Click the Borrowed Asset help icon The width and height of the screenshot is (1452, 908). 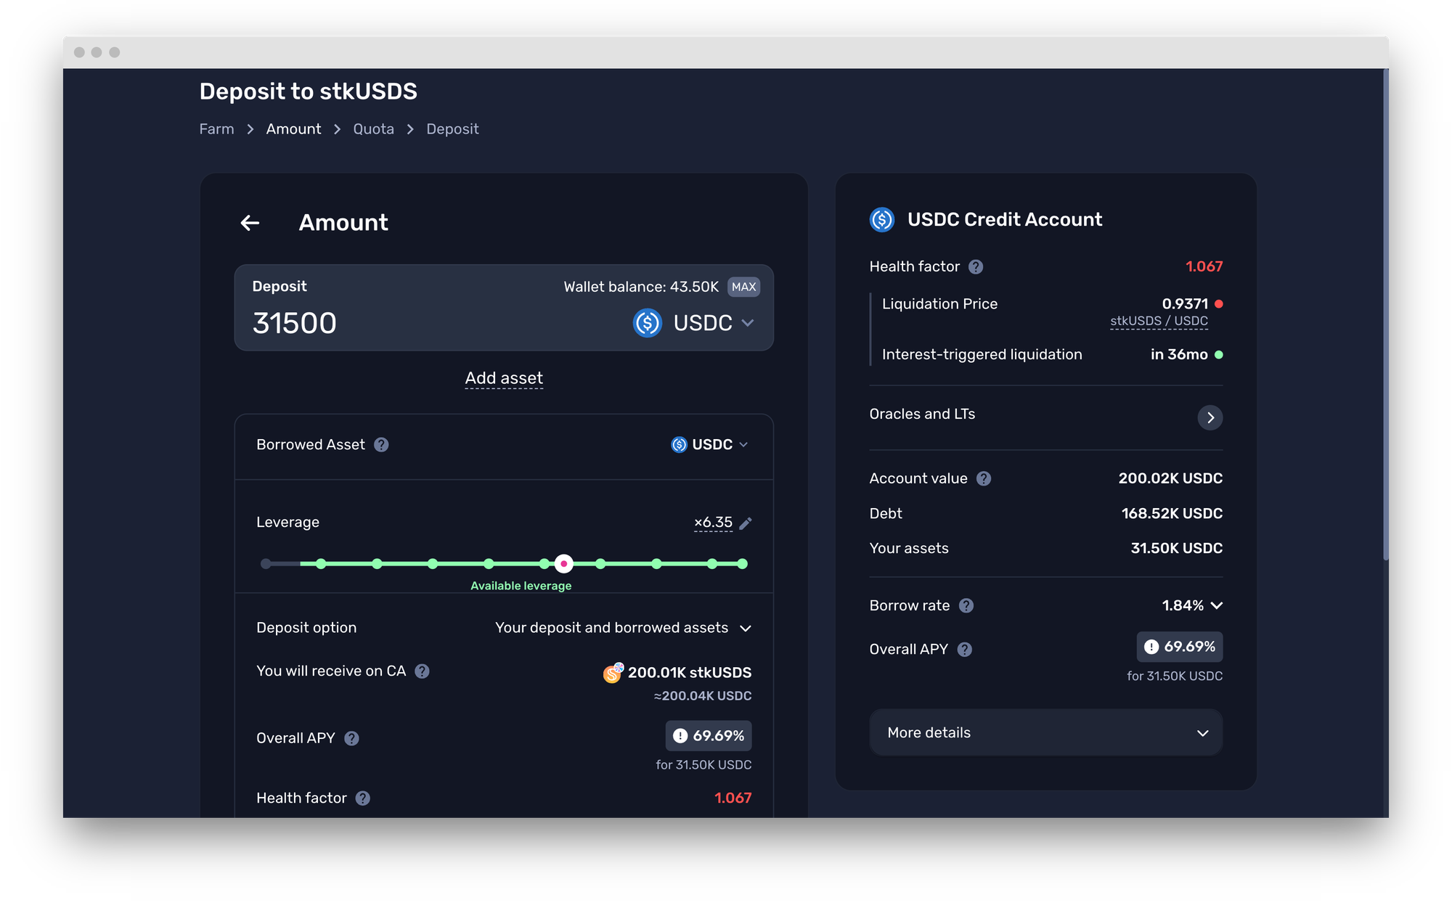pos(381,445)
